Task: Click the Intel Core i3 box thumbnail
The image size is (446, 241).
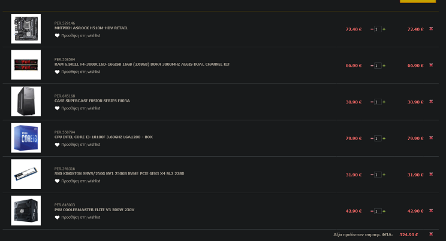Action: [x=26, y=138]
